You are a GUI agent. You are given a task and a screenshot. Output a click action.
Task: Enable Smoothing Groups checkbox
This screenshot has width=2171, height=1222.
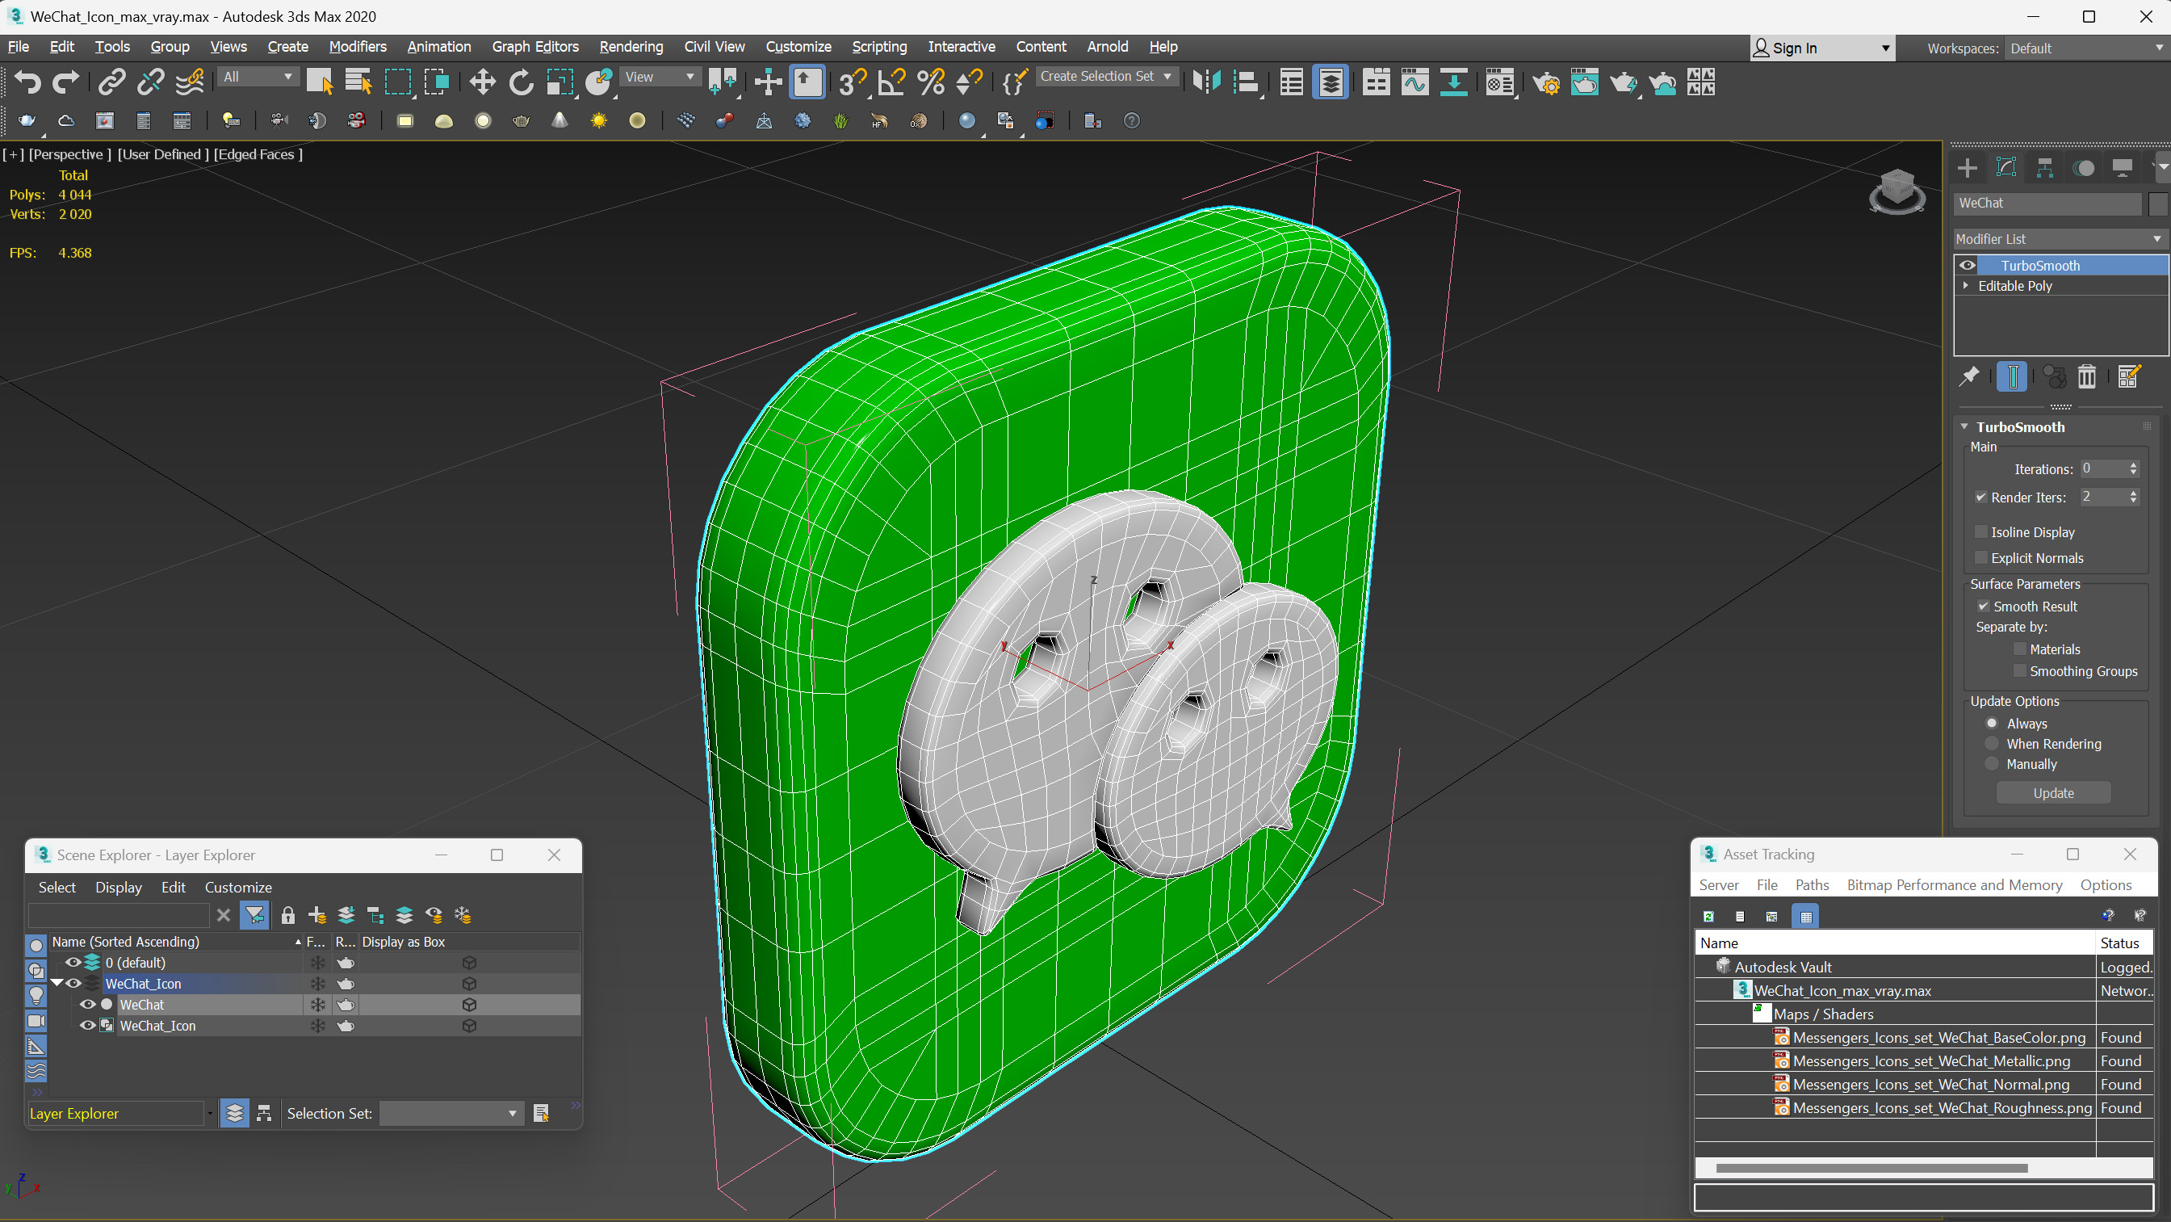coord(2019,671)
